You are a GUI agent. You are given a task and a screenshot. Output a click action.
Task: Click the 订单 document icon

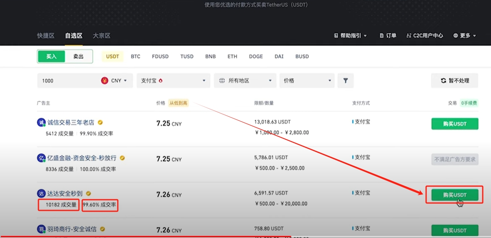[x=381, y=35]
